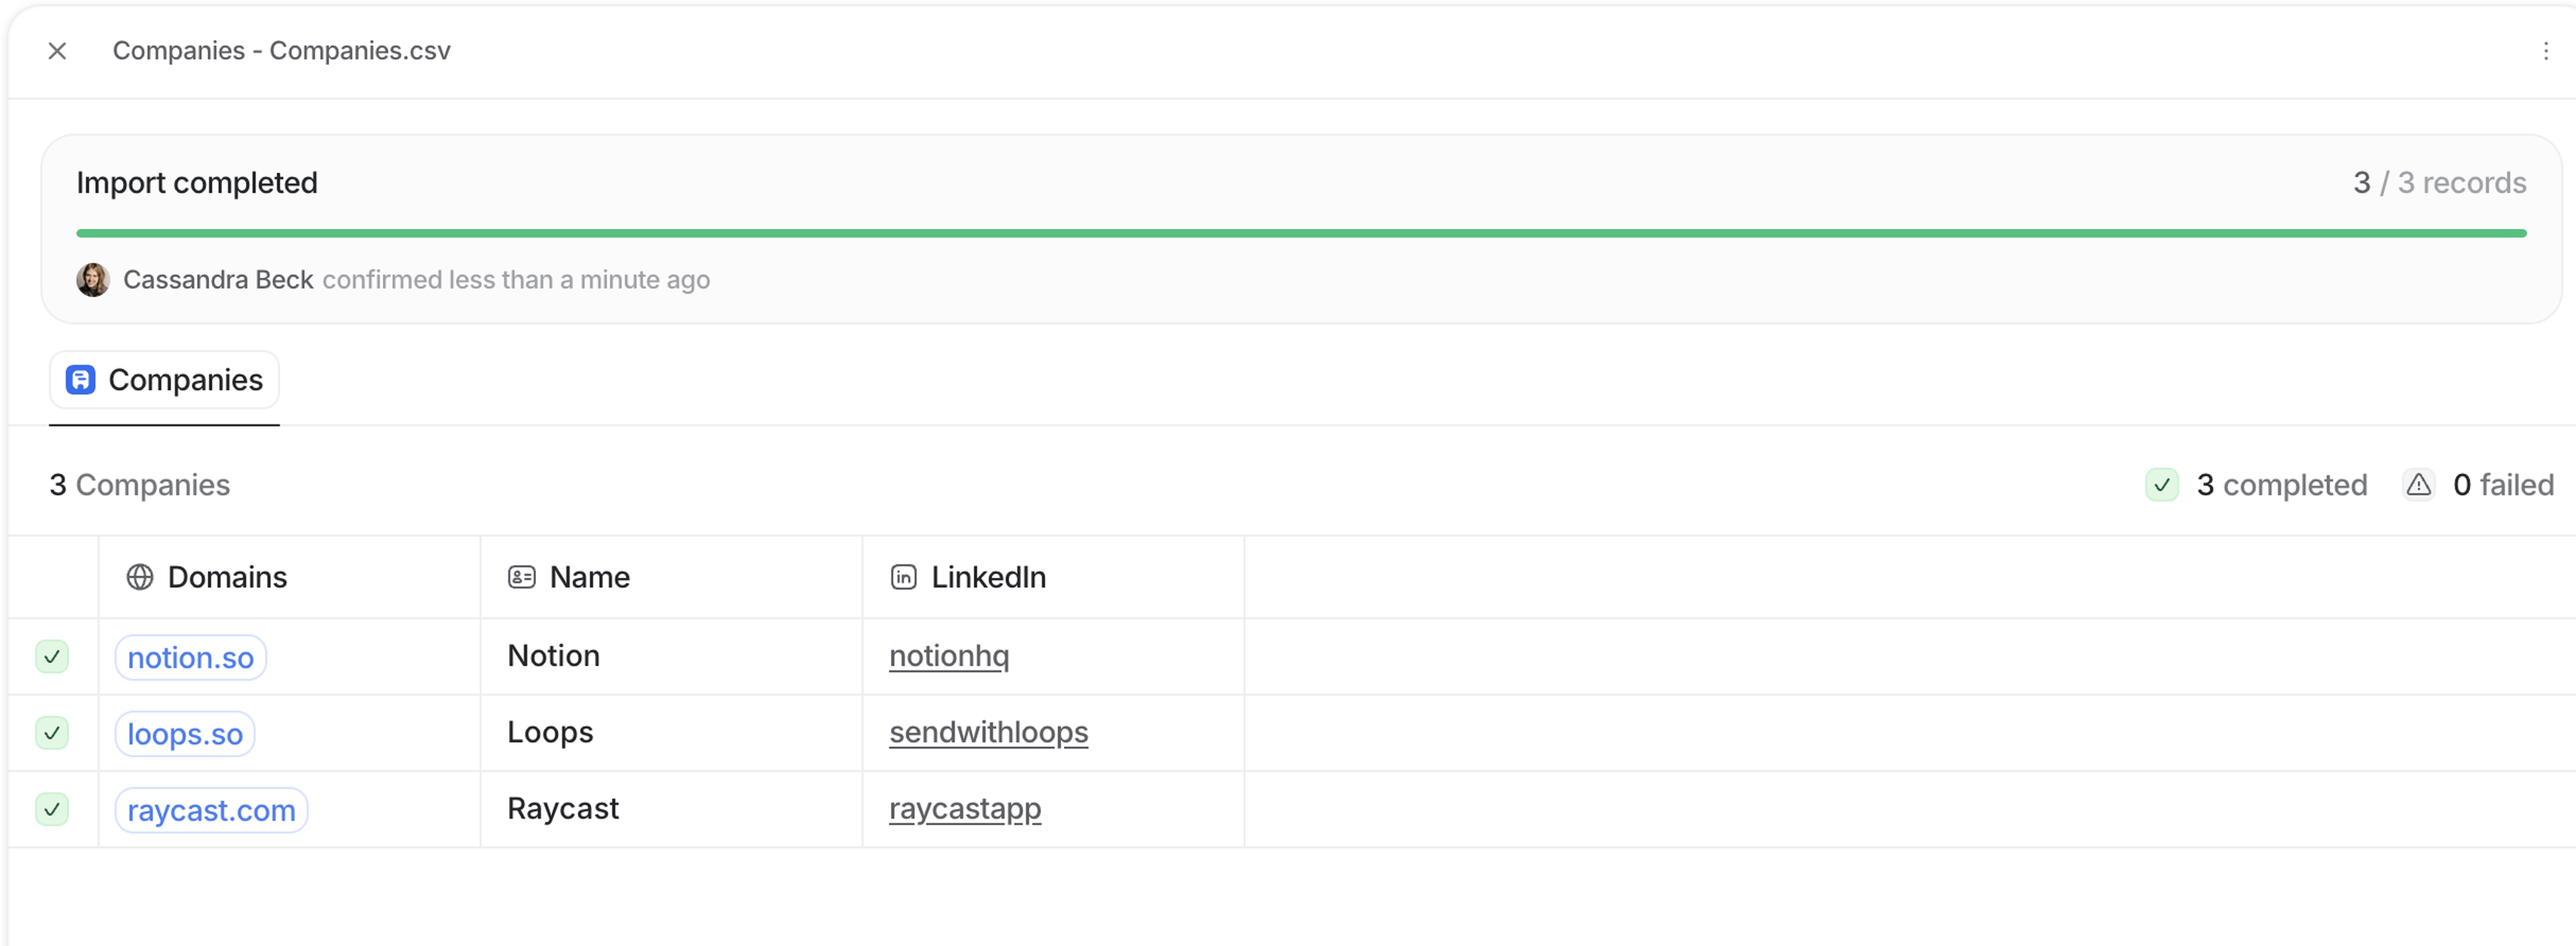Toggle the checkmark for the Notion row
The image size is (2576, 946).
(52, 656)
